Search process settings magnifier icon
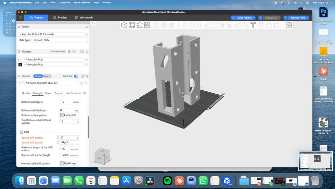This screenshot has width=335, height=189. pyautogui.click(x=86, y=83)
